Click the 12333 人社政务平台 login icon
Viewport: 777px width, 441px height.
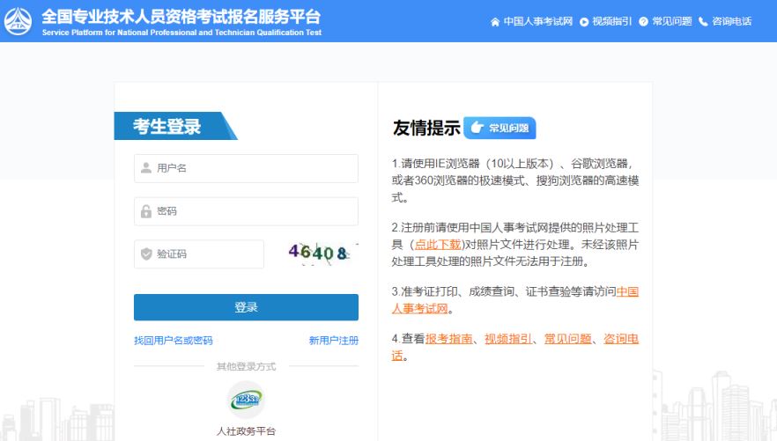click(x=246, y=401)
